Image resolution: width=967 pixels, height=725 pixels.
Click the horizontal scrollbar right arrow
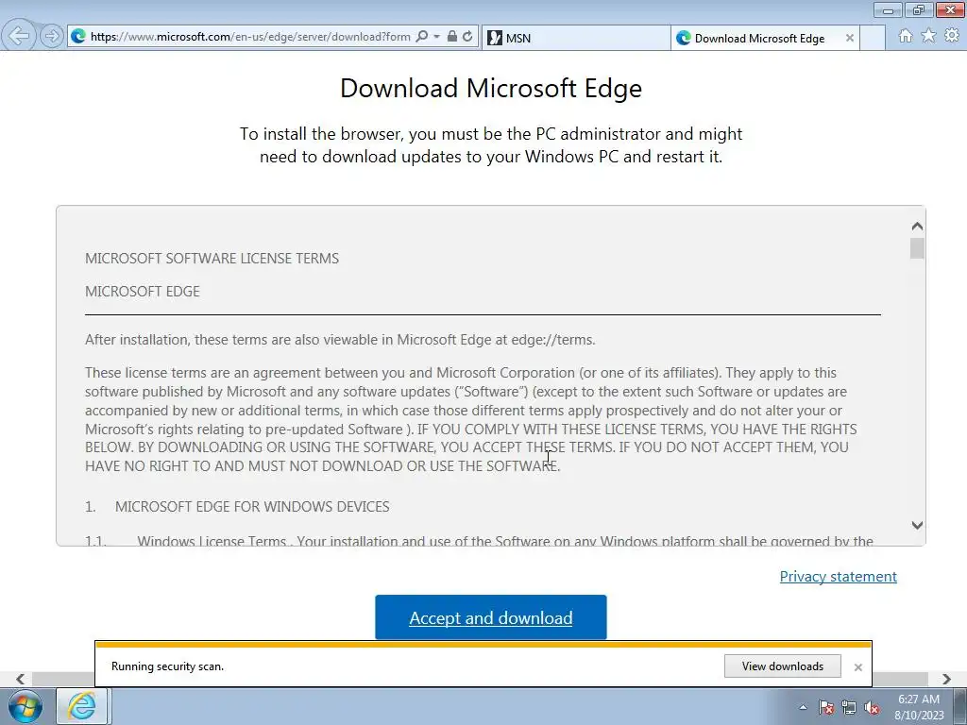point(946,679)
